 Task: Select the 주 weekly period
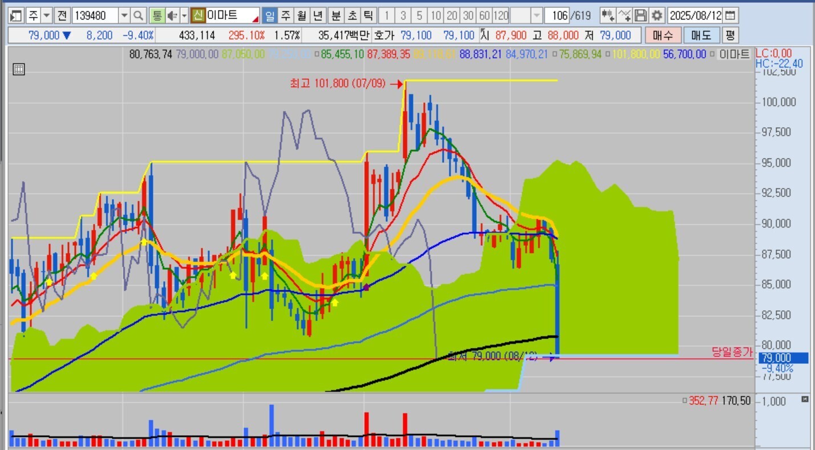pyautogui.click(x=286, y=15)
